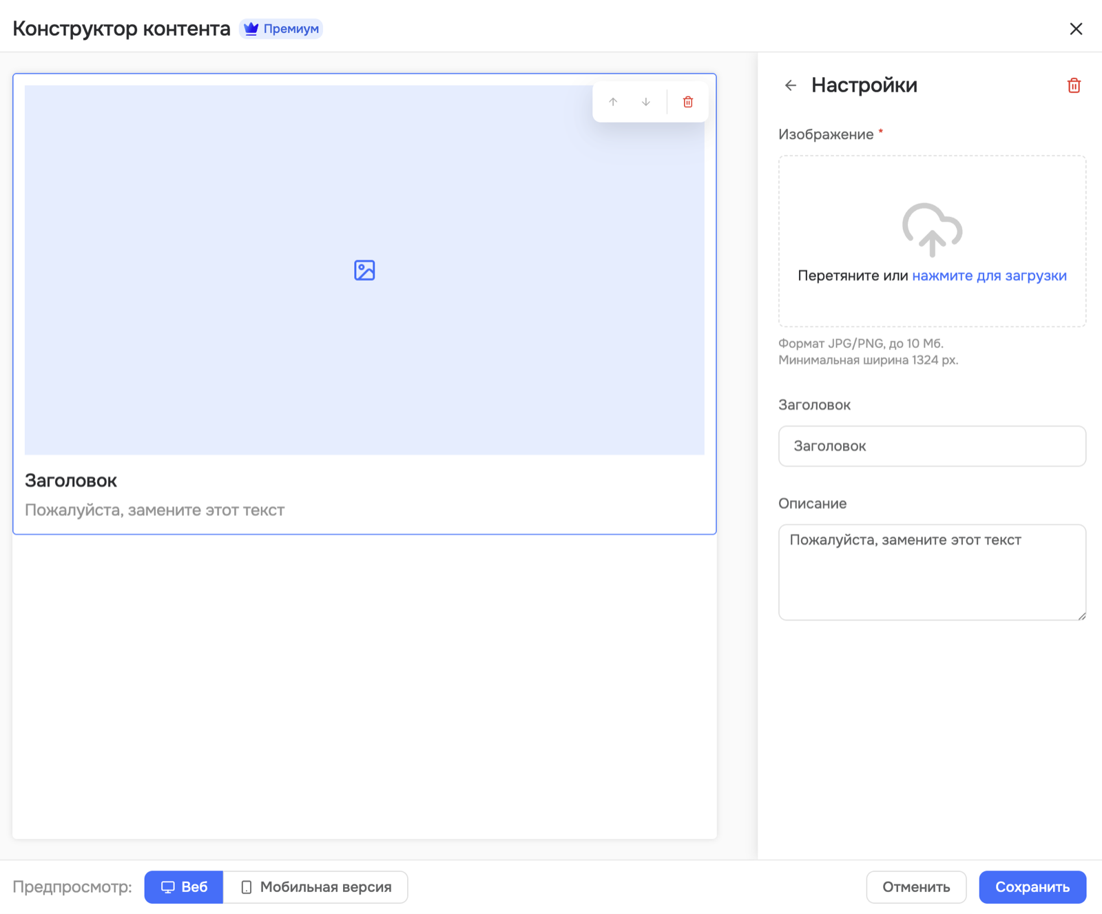This screenshot has width=1102, height=914.
Task: Focus the Заголовок input field
Action: pyautogui.click(x=932, y=446)
